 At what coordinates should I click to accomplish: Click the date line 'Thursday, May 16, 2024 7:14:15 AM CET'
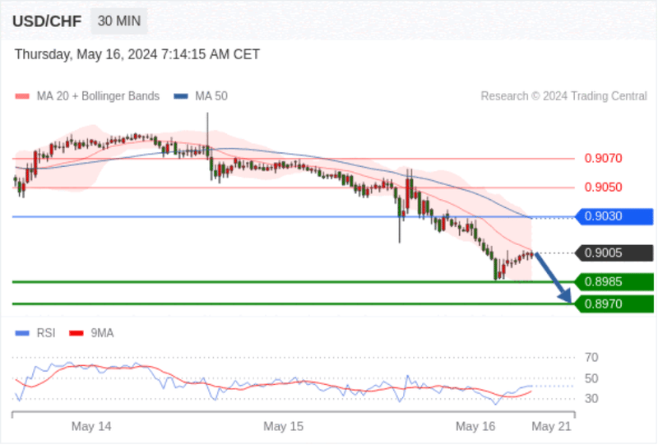coord(137,54)
